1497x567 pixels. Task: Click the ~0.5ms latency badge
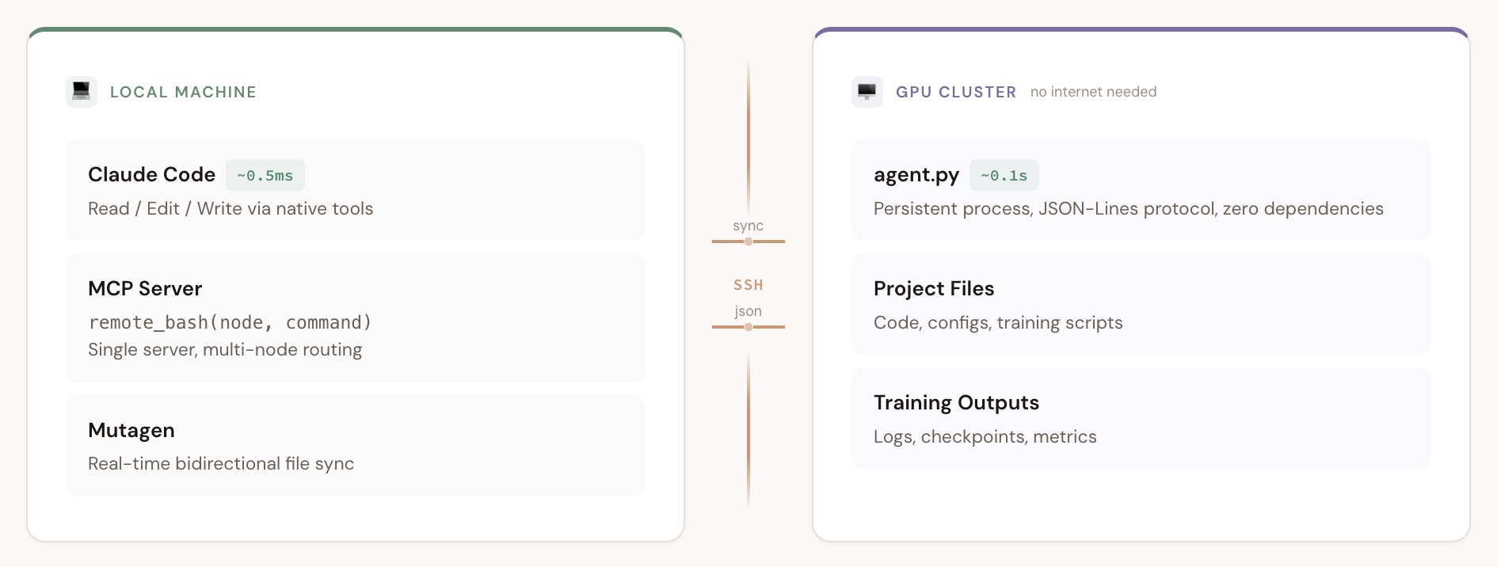click(265, 175)
